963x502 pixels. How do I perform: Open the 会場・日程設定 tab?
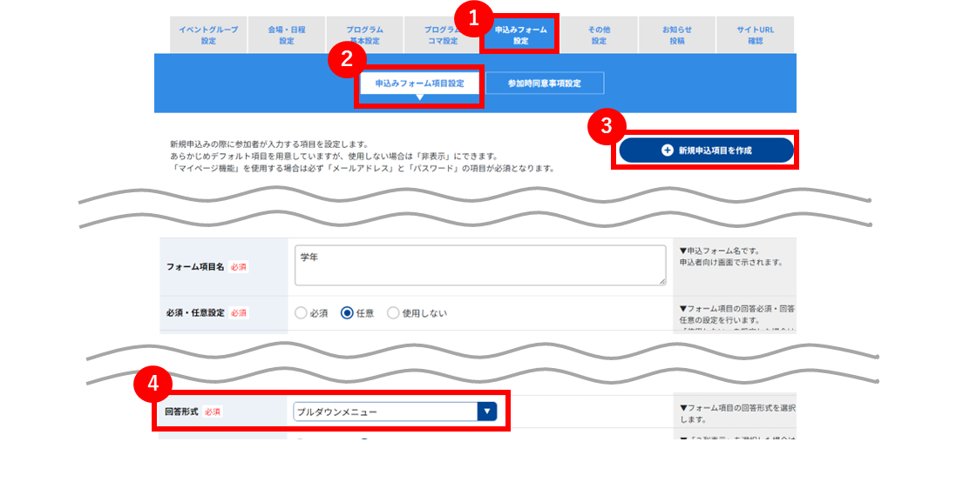[x=286, y=35]
